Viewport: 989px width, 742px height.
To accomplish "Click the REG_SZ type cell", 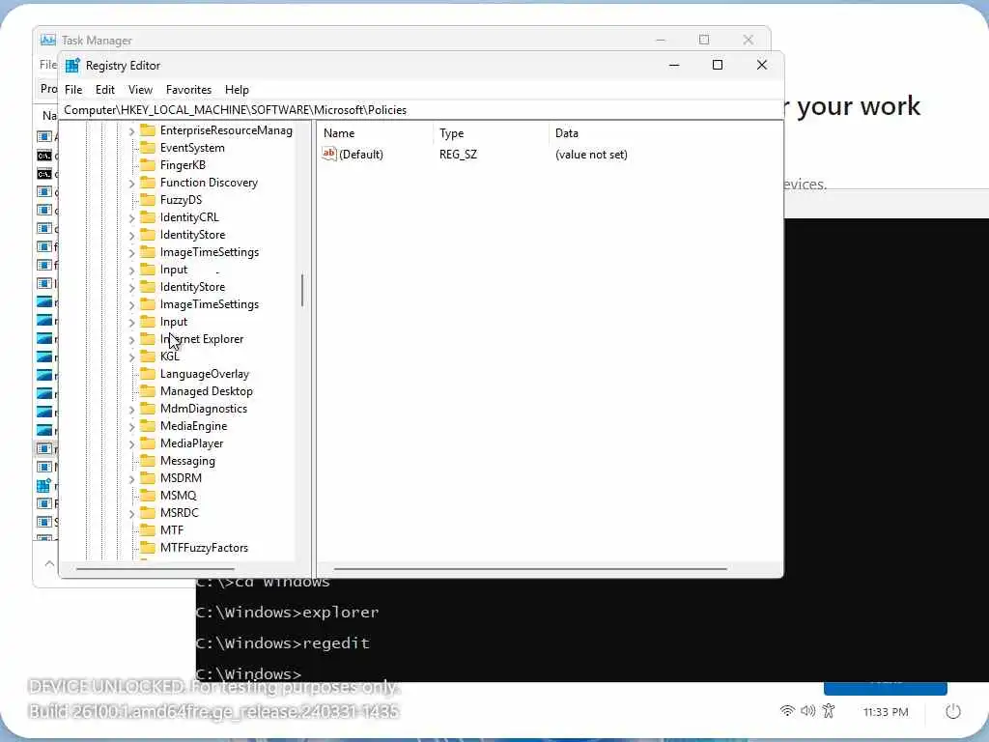I will [x=458, y=155].
